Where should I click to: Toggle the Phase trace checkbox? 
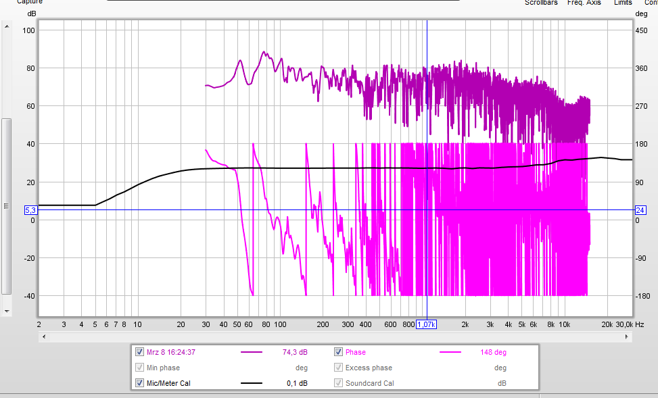[338, 352]
